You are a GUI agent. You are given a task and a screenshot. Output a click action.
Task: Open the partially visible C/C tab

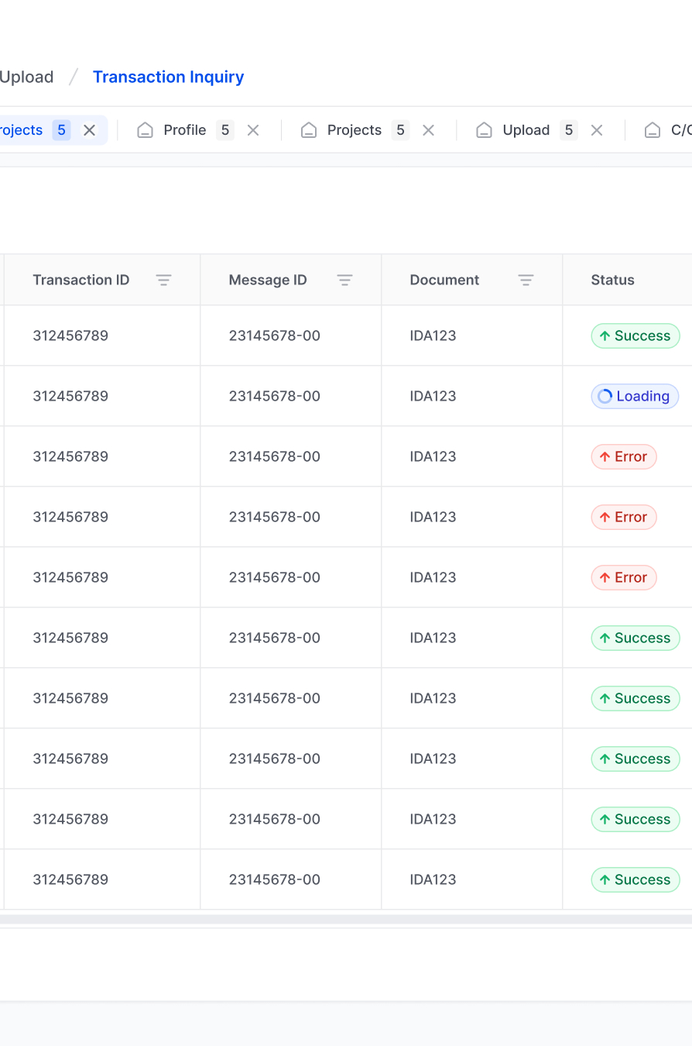coord(673,130)
